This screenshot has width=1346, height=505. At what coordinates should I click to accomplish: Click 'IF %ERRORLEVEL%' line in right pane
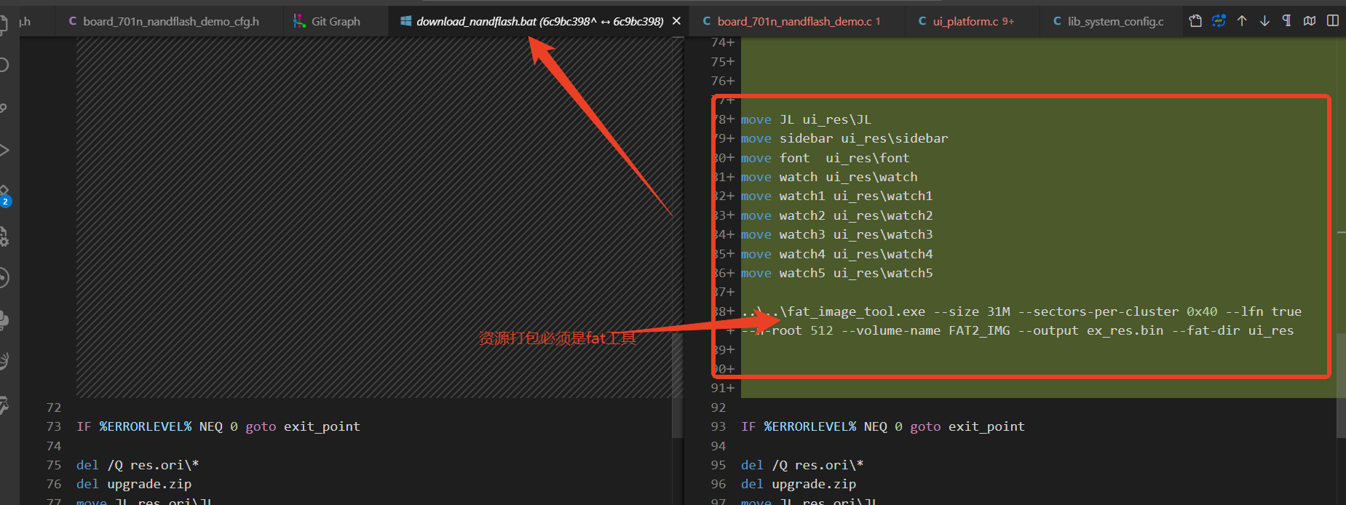point(883,426)
